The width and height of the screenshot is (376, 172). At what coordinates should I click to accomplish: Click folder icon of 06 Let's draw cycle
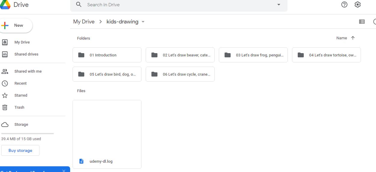coord(154,74)
